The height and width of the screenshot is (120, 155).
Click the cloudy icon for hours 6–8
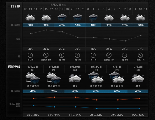(x=125, y=18)
